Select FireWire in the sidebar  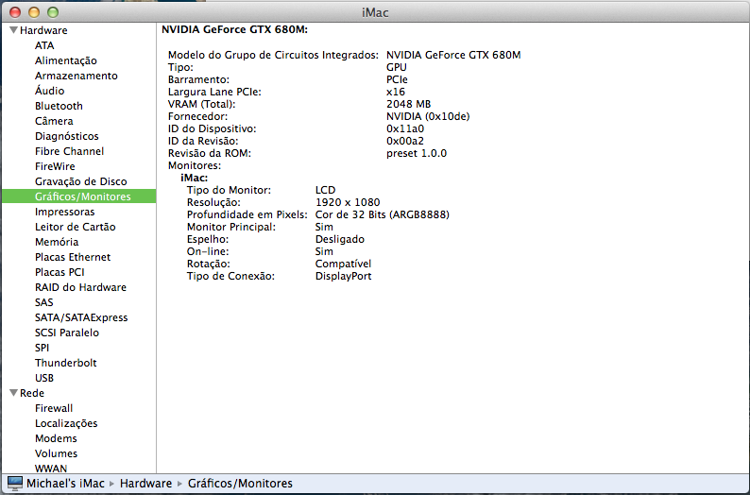[55, 166]
